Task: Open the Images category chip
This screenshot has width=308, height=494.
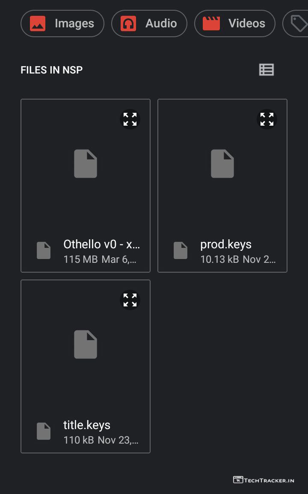Action: tap(62, 24)
